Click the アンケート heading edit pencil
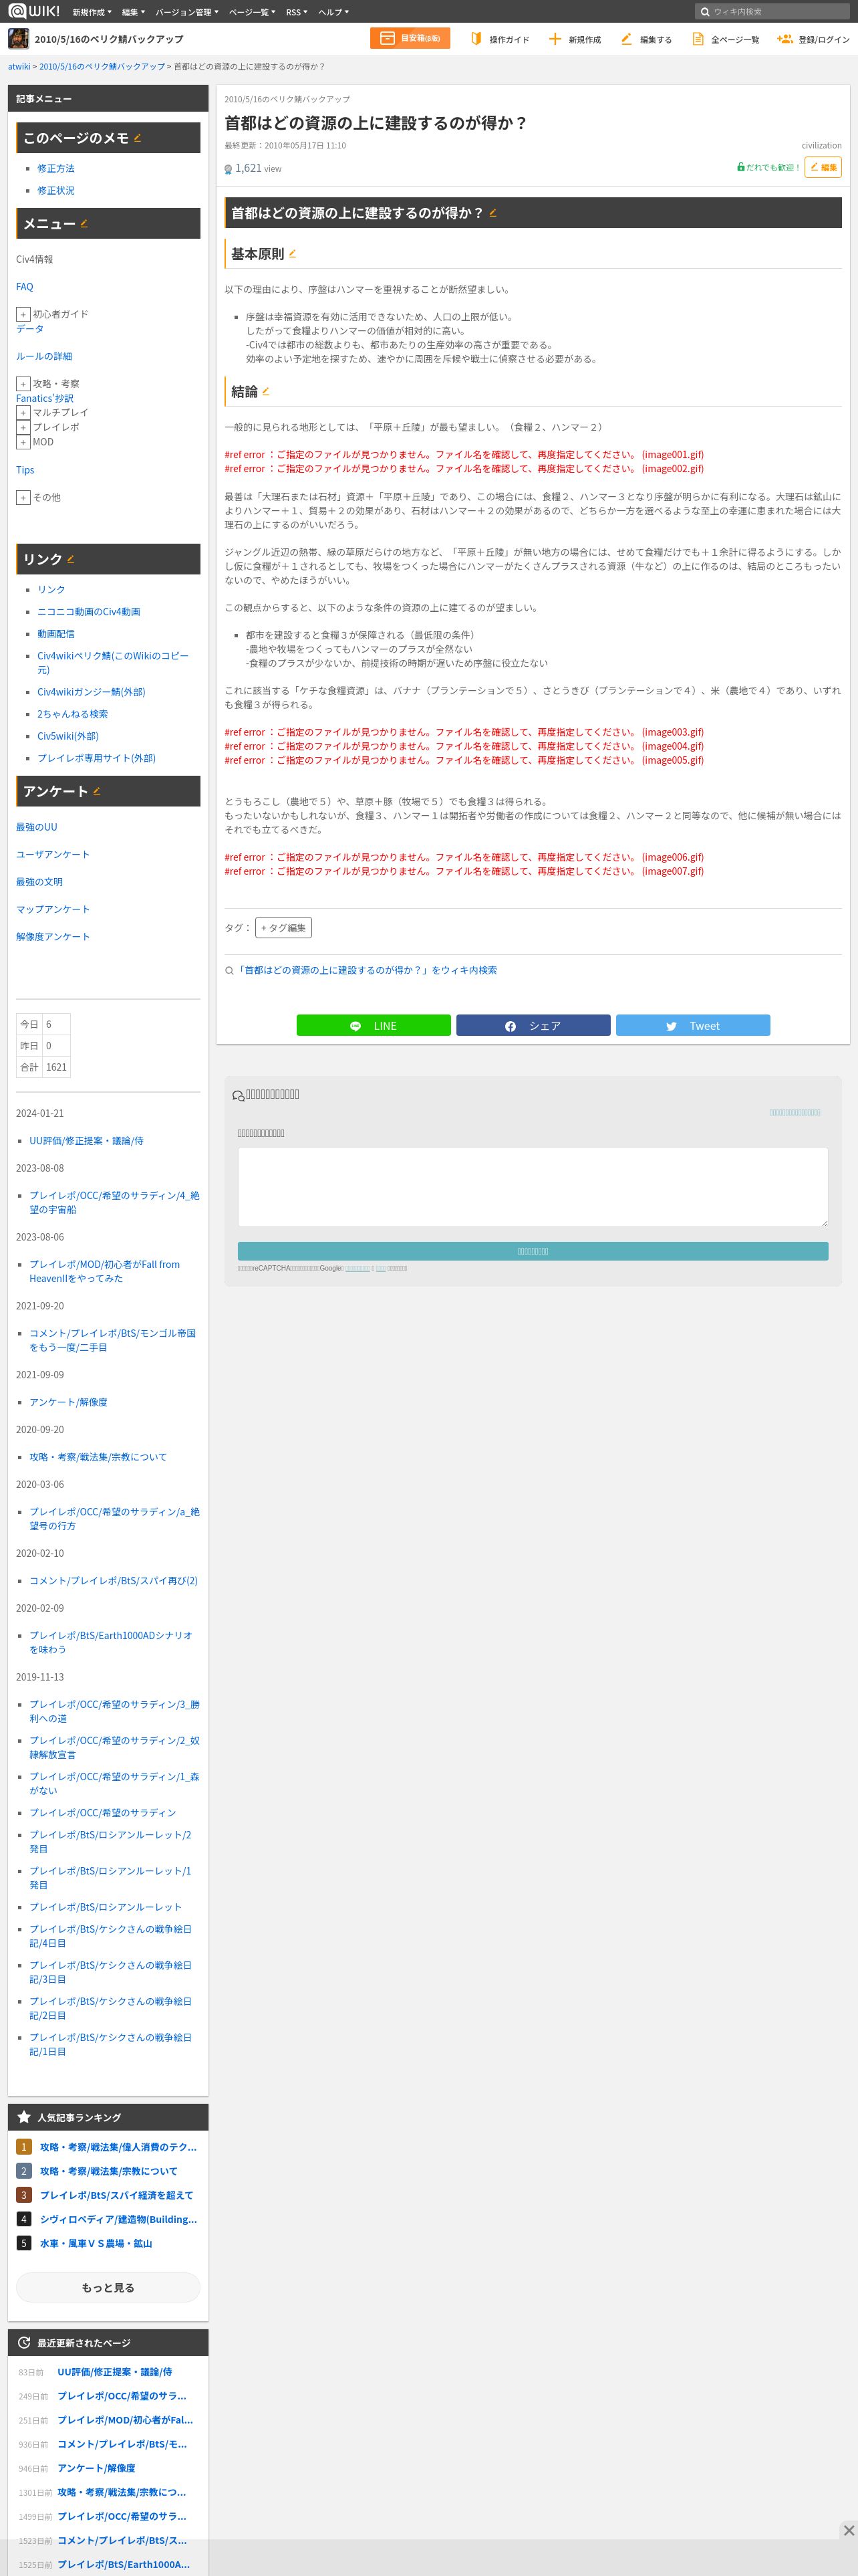The width and height of the screenshot is (858, 2576). 97,791
